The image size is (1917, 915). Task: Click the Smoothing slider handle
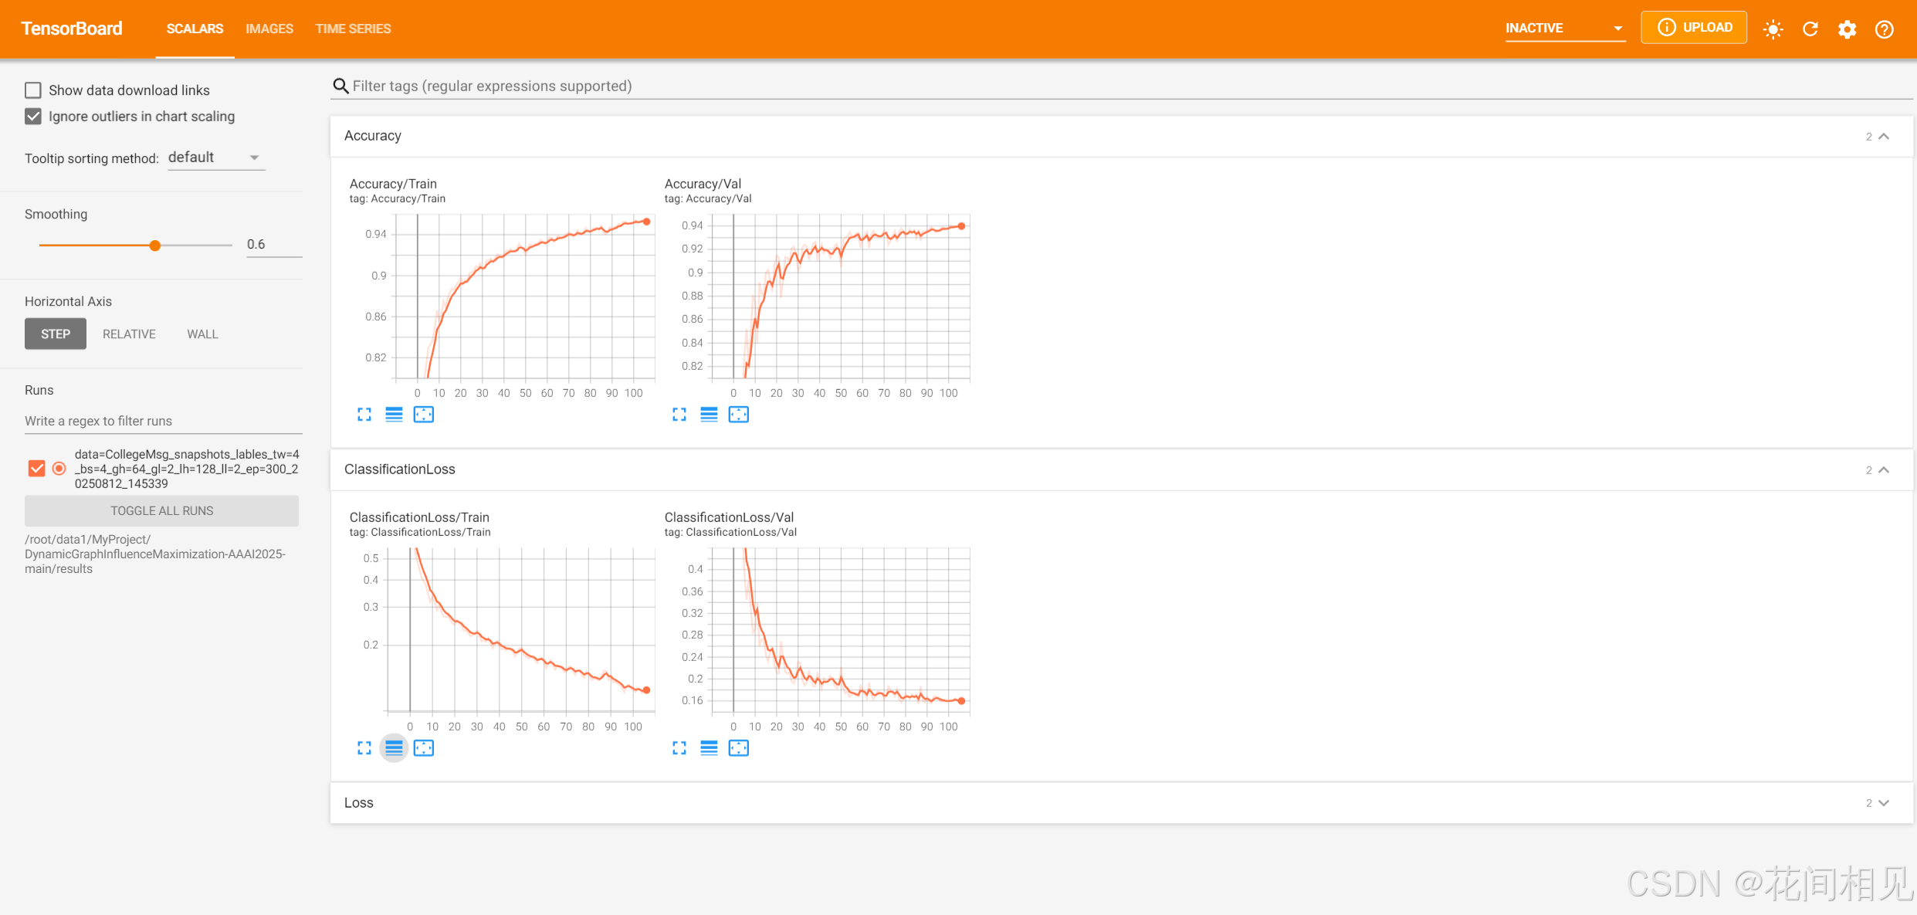point(155,246)
